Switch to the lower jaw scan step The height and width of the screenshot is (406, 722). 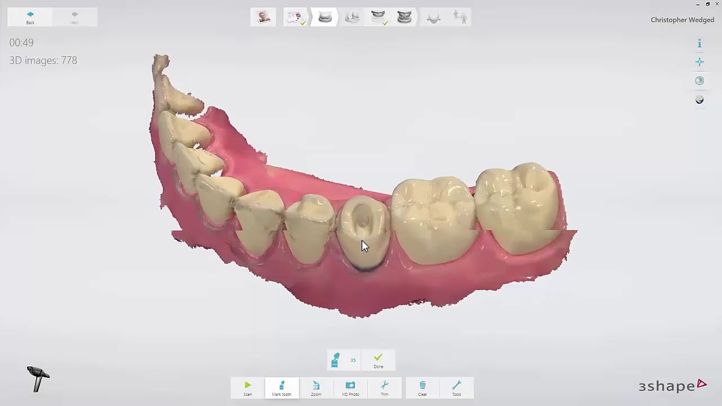click(325, 17)
